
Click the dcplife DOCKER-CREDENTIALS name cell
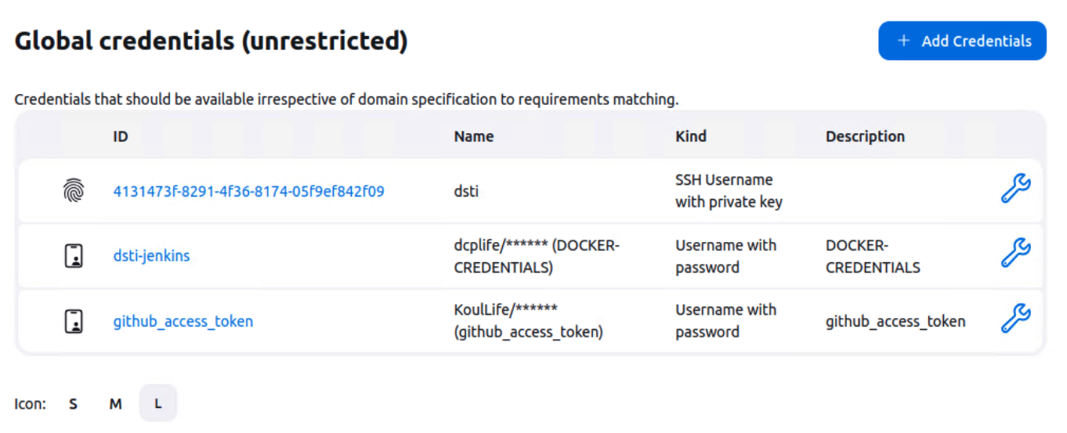point(537,256)
